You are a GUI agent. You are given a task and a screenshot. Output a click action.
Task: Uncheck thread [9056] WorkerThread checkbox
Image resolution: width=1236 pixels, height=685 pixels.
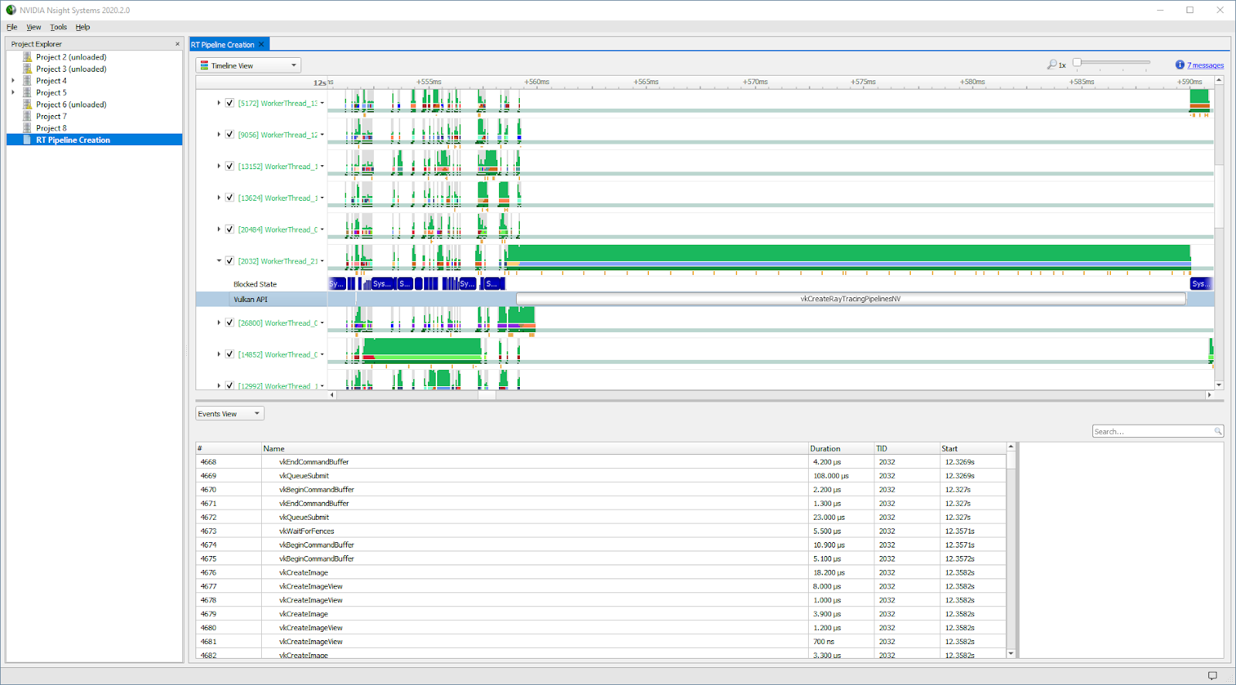[229, 134]
